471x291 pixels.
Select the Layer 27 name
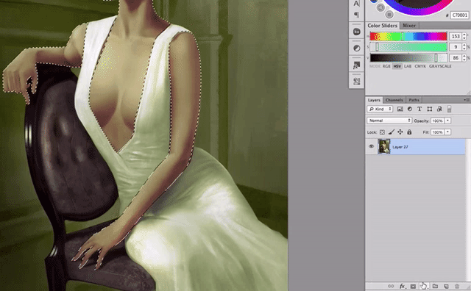[x=400, y=147]
